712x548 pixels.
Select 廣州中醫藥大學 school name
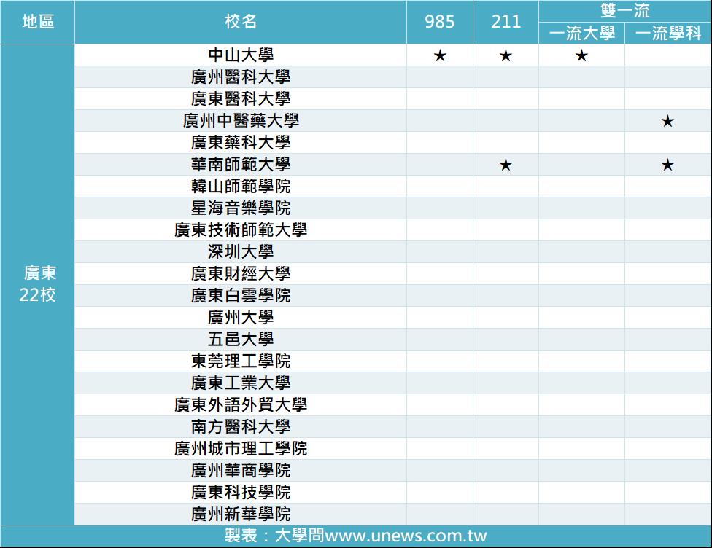pyautogui.click(x=241, y=120)
